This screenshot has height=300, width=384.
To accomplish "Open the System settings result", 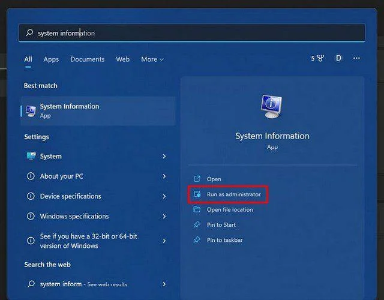I will pos(98,156).
